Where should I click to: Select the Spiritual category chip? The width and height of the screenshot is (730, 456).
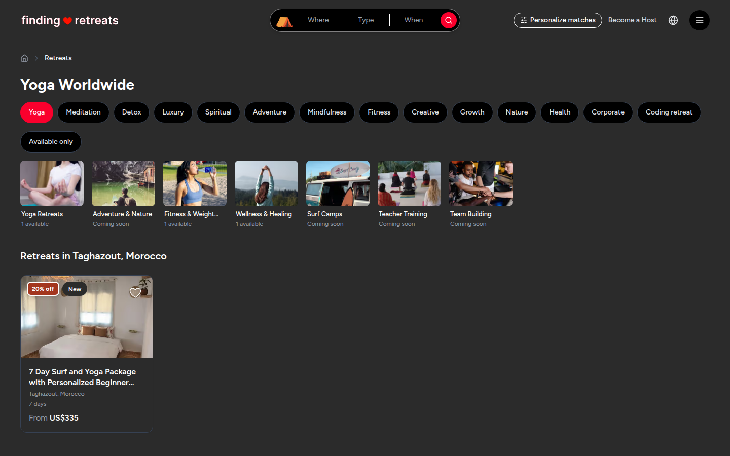pyautogui.click(x=218, y=112)
